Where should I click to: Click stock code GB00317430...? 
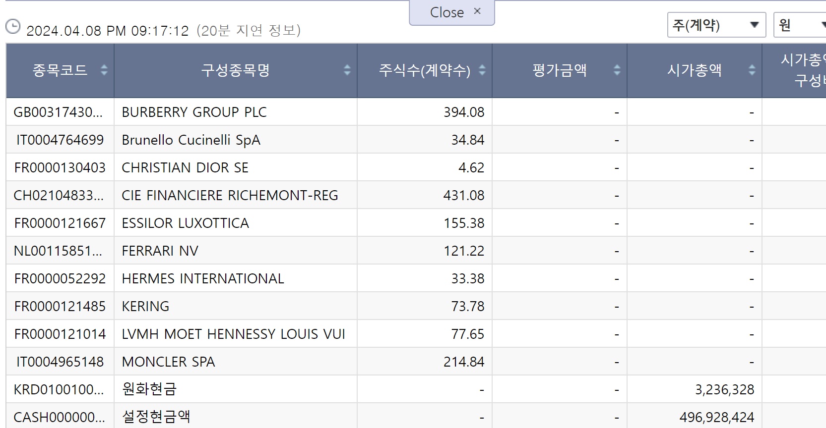(x=59, y=112)
